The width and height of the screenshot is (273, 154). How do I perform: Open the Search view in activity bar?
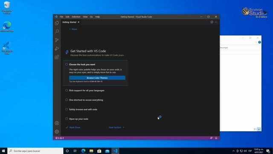click(57, 31)
